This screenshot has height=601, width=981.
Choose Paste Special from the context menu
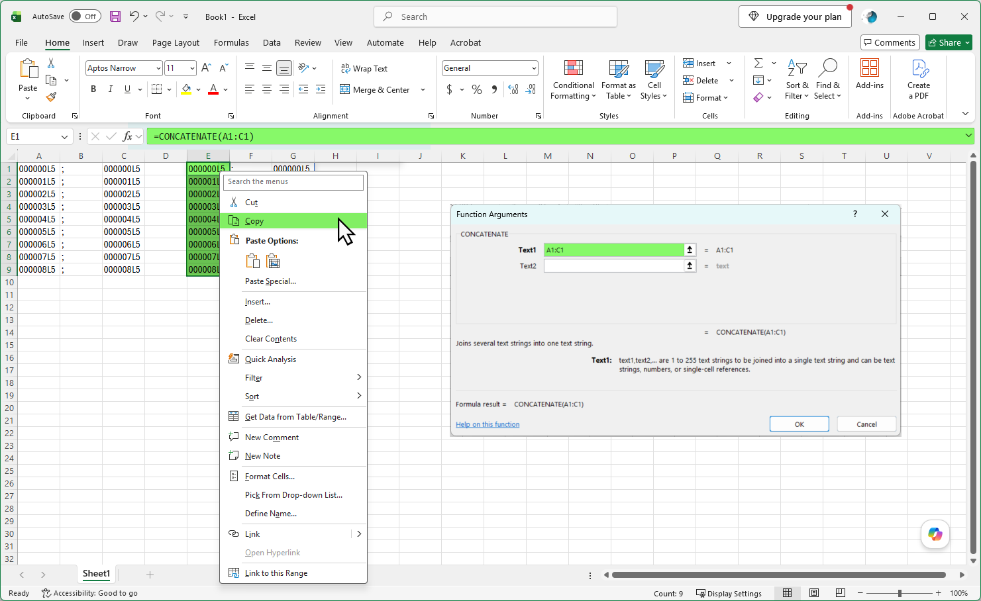pos(270,281)
